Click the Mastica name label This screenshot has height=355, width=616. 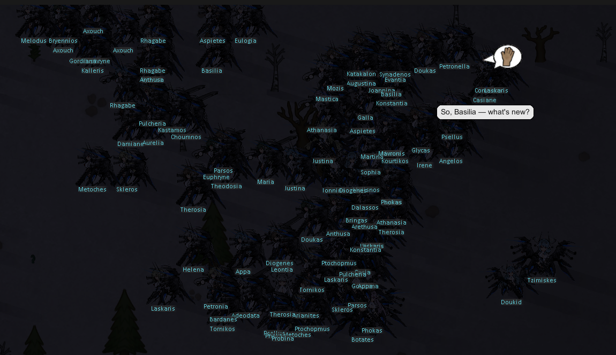tap(327, 99)
